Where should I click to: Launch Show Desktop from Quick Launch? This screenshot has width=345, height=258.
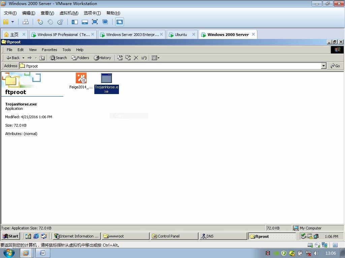pyautogui.click(x=28, y=236)
